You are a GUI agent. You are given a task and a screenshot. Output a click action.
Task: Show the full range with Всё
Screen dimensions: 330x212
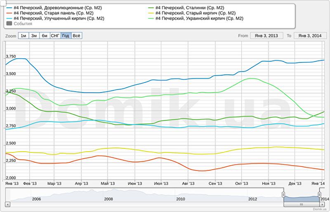pos(77,36)
